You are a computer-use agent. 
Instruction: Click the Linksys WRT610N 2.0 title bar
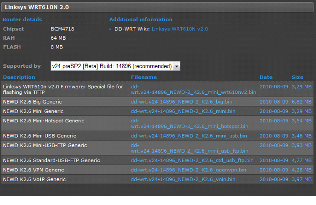pyautogui.click(x=157, y=7)
